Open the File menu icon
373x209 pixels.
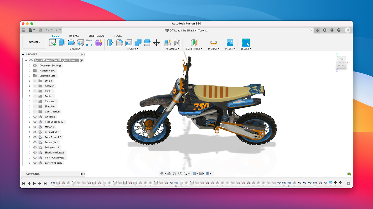click(x=32, y=30)
